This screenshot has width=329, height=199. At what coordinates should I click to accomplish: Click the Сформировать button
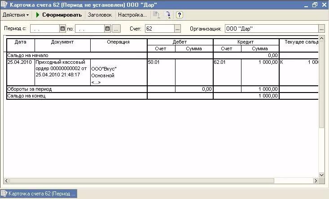pyautogui.click(x=59, y=15)
